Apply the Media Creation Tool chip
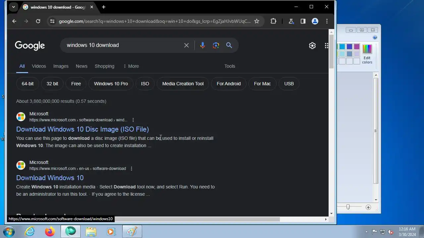The image size is (424, 238). click(x=183, y=84)
